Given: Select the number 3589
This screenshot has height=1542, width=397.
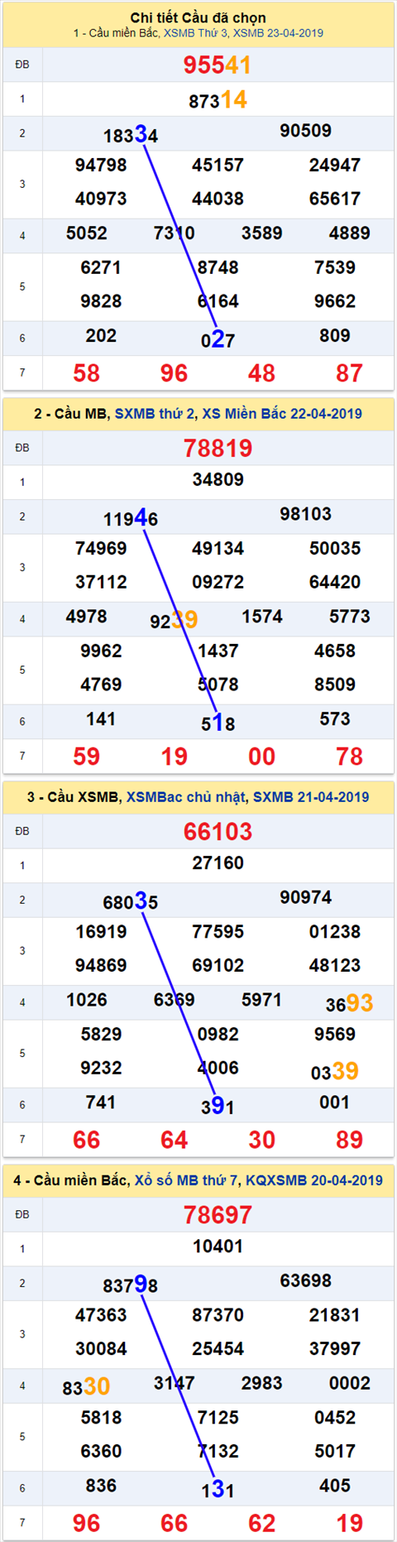Looking at the screenshot, I should [261, 233].
